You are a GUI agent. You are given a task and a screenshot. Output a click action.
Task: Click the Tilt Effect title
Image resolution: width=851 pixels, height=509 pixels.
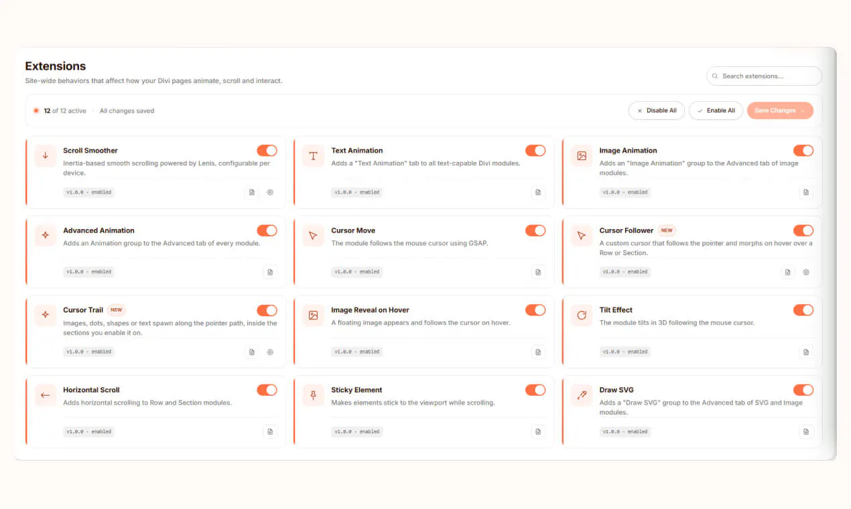click(616, 310)
